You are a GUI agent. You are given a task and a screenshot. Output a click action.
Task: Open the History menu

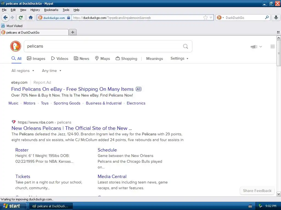35,10
